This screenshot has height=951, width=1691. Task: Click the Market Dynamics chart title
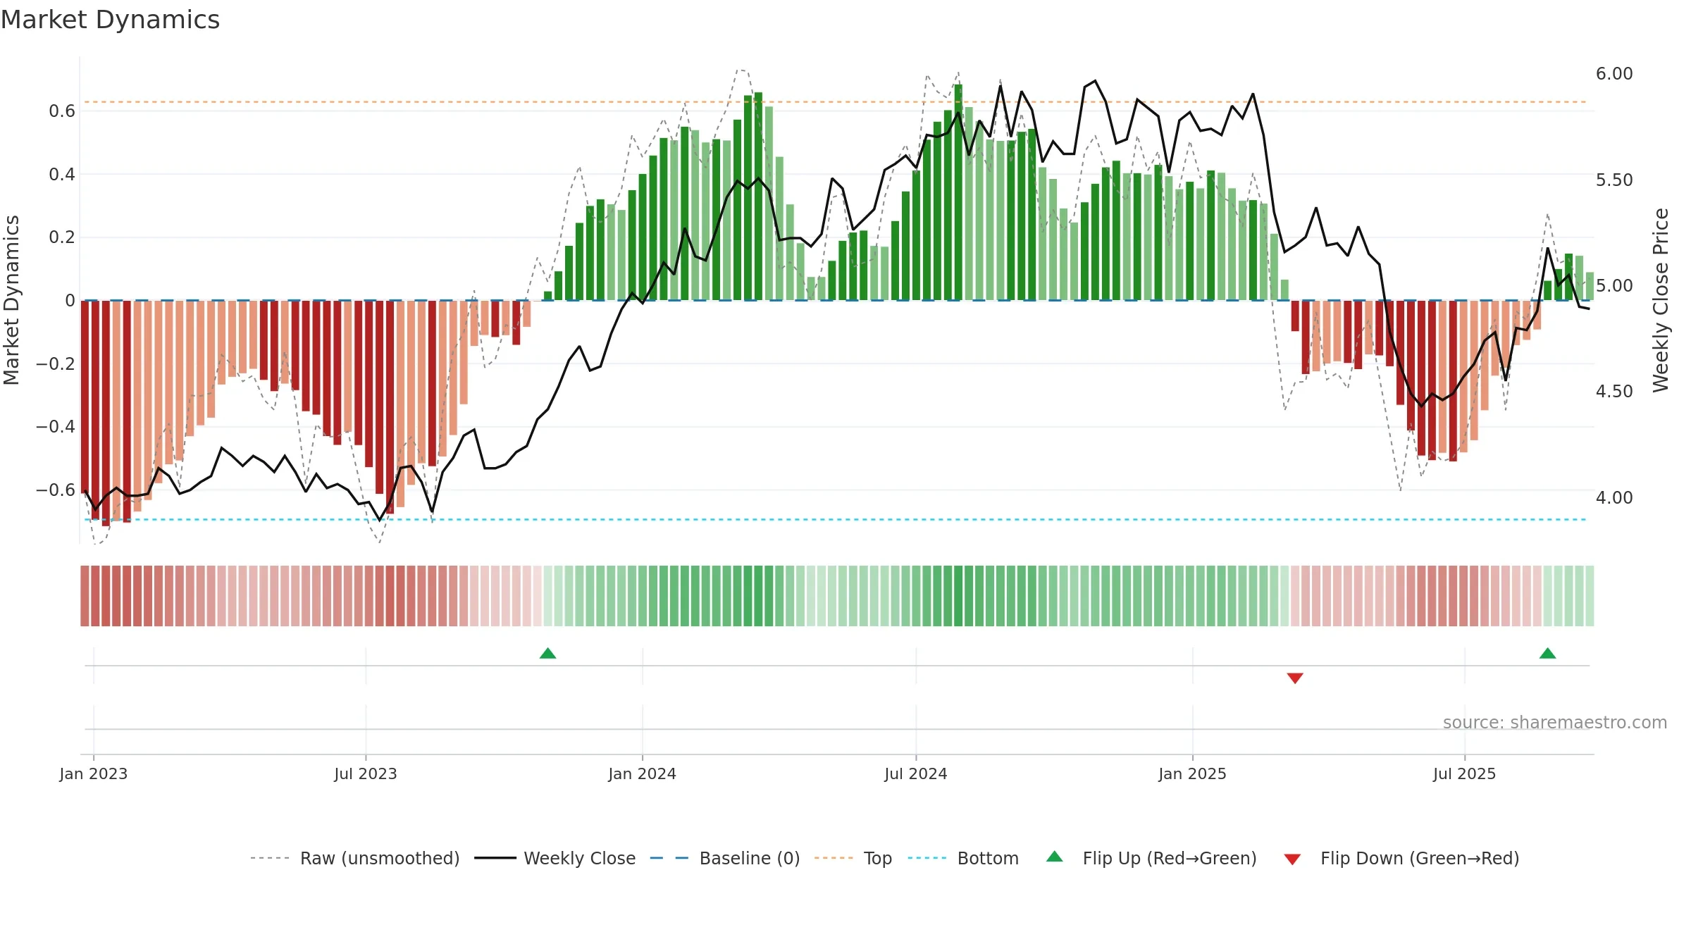[x=110, y=20]
